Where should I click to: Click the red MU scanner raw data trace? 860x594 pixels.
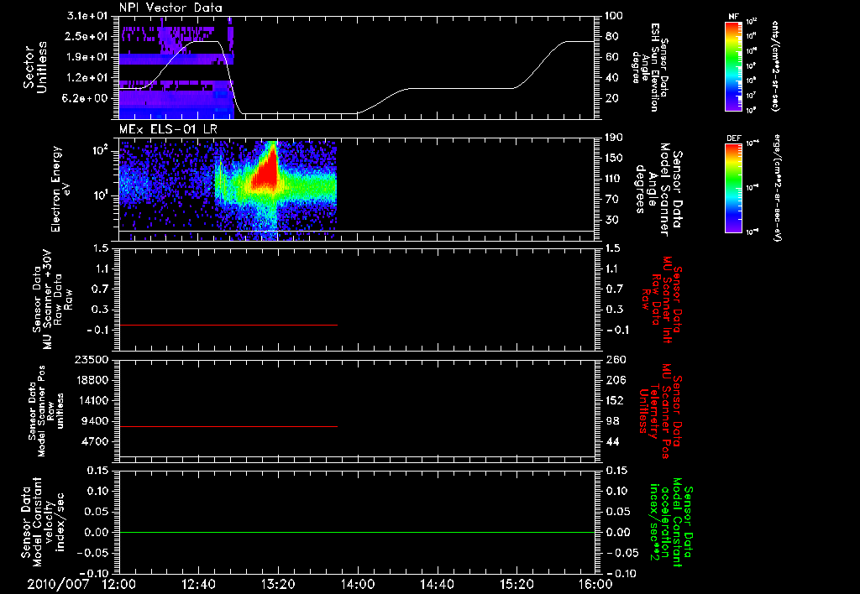[x=228, y=325]
